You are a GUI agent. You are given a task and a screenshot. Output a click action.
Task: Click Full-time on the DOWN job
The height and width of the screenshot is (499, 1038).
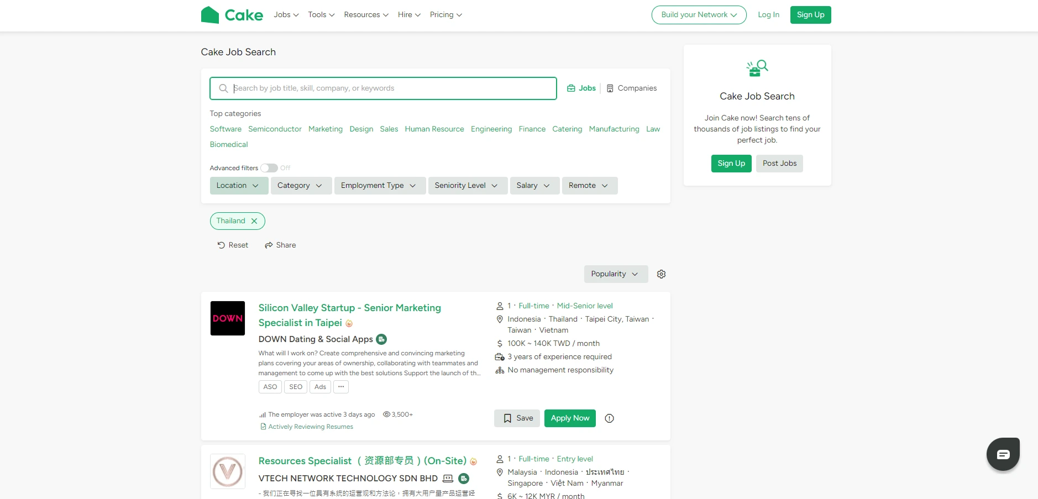click(x=534, y=306)
